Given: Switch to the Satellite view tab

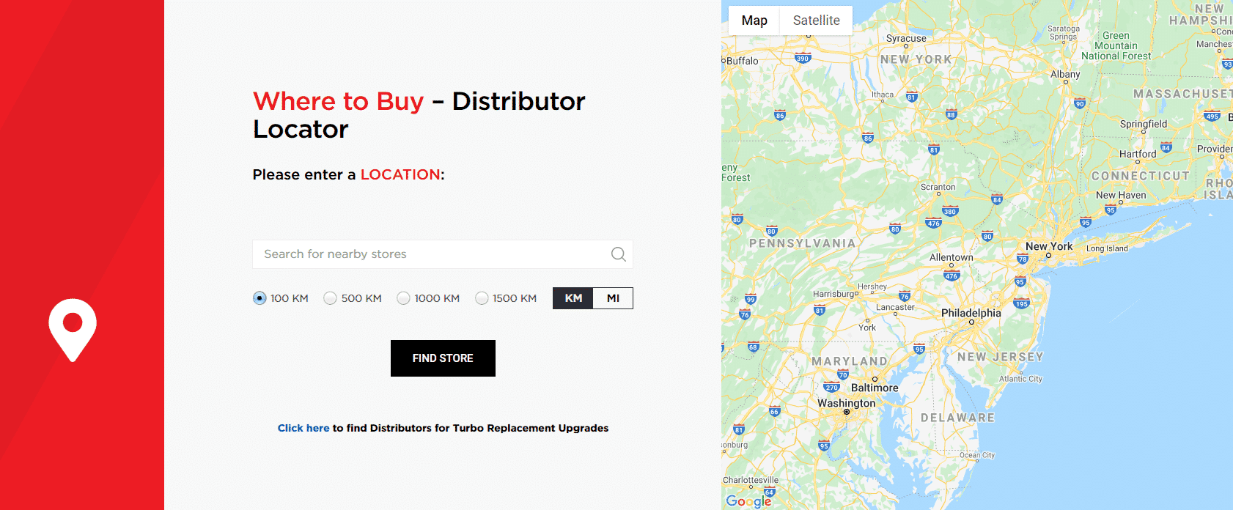Looking at the screenshot, I should pos(816,21).
